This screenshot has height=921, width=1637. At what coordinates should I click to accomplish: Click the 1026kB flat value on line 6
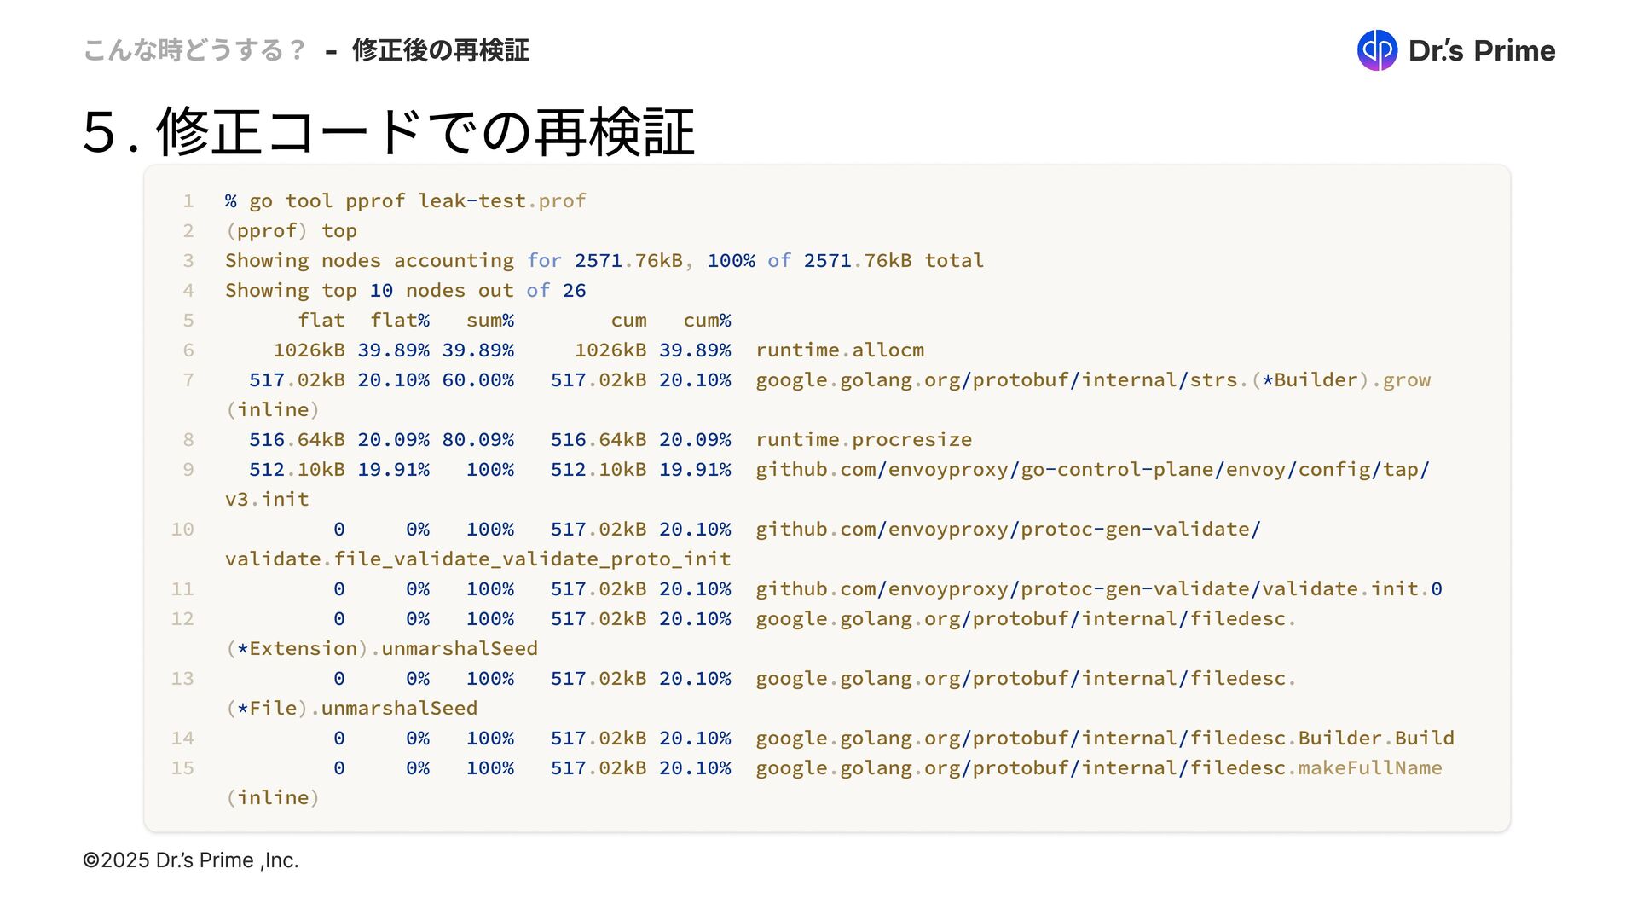tap(309, 350)
